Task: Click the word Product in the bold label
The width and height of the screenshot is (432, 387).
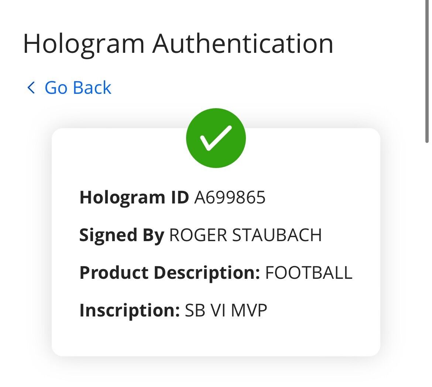Action: coord(114,273)
